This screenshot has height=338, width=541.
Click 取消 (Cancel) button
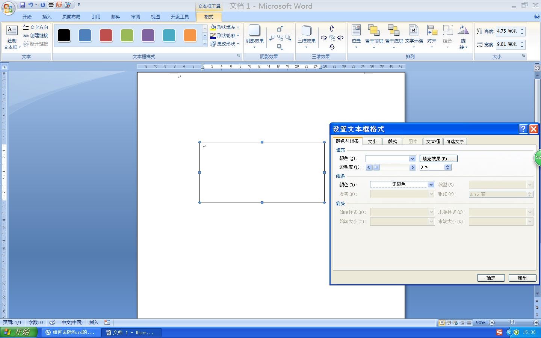522,278
